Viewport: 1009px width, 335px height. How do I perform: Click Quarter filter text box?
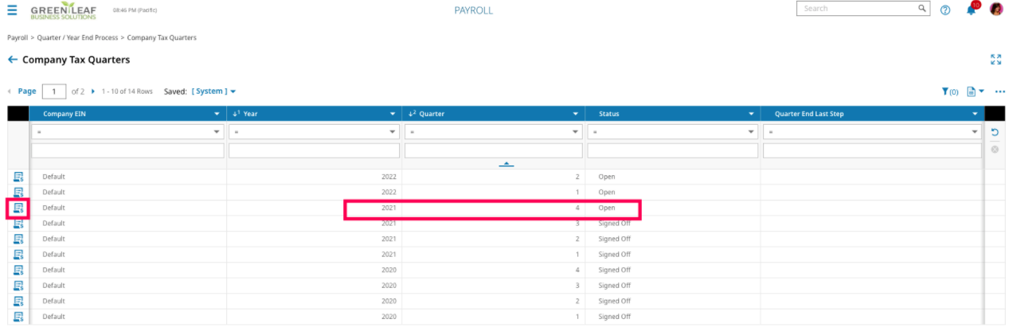493,150
